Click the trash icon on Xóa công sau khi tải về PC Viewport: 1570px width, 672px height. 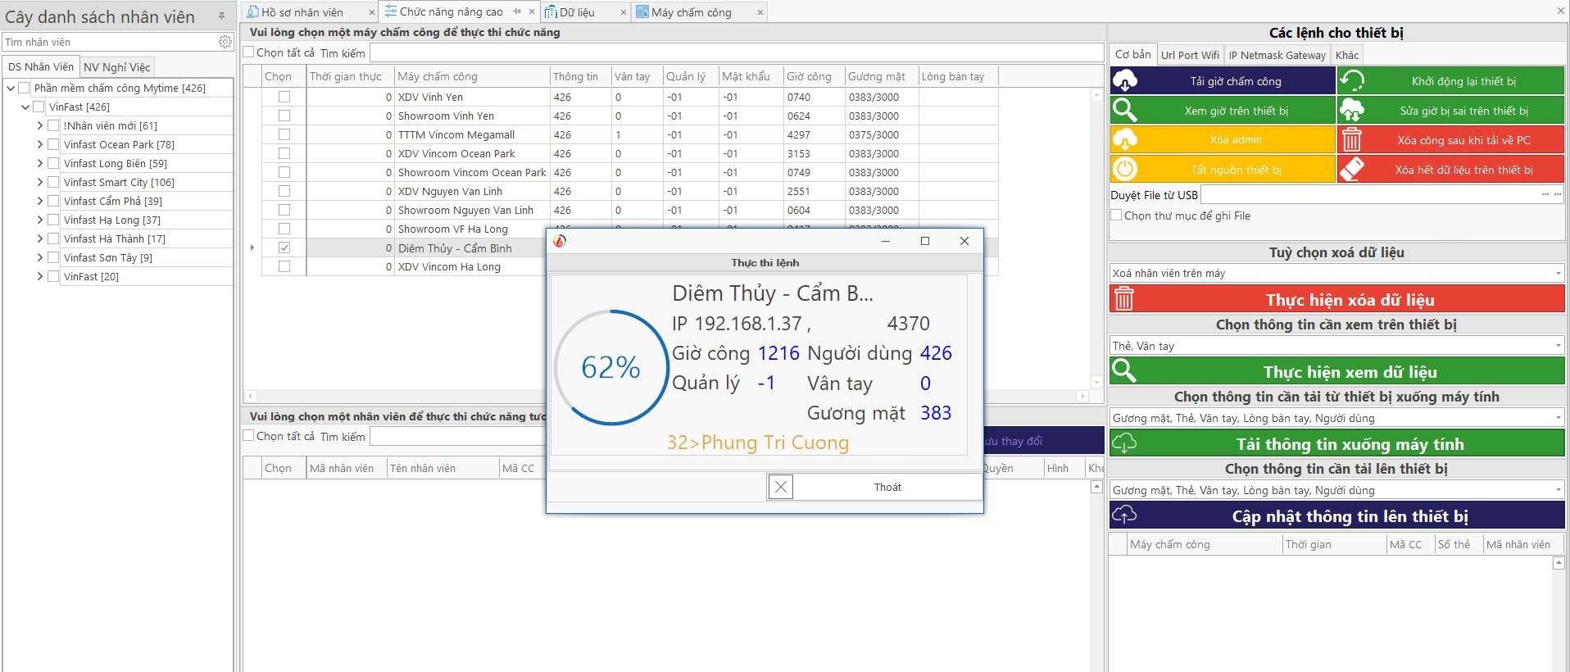click(x=1351, y=140)
